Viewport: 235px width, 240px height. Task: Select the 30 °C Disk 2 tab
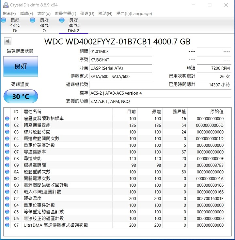click(x=73, y=25)
